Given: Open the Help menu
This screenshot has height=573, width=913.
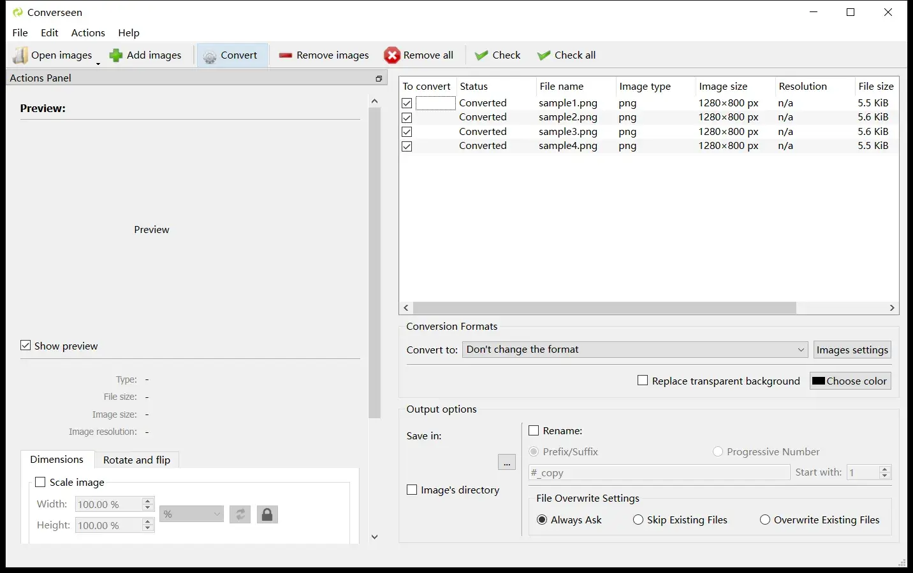Looking at the screenshot, I should coord(129,32).
